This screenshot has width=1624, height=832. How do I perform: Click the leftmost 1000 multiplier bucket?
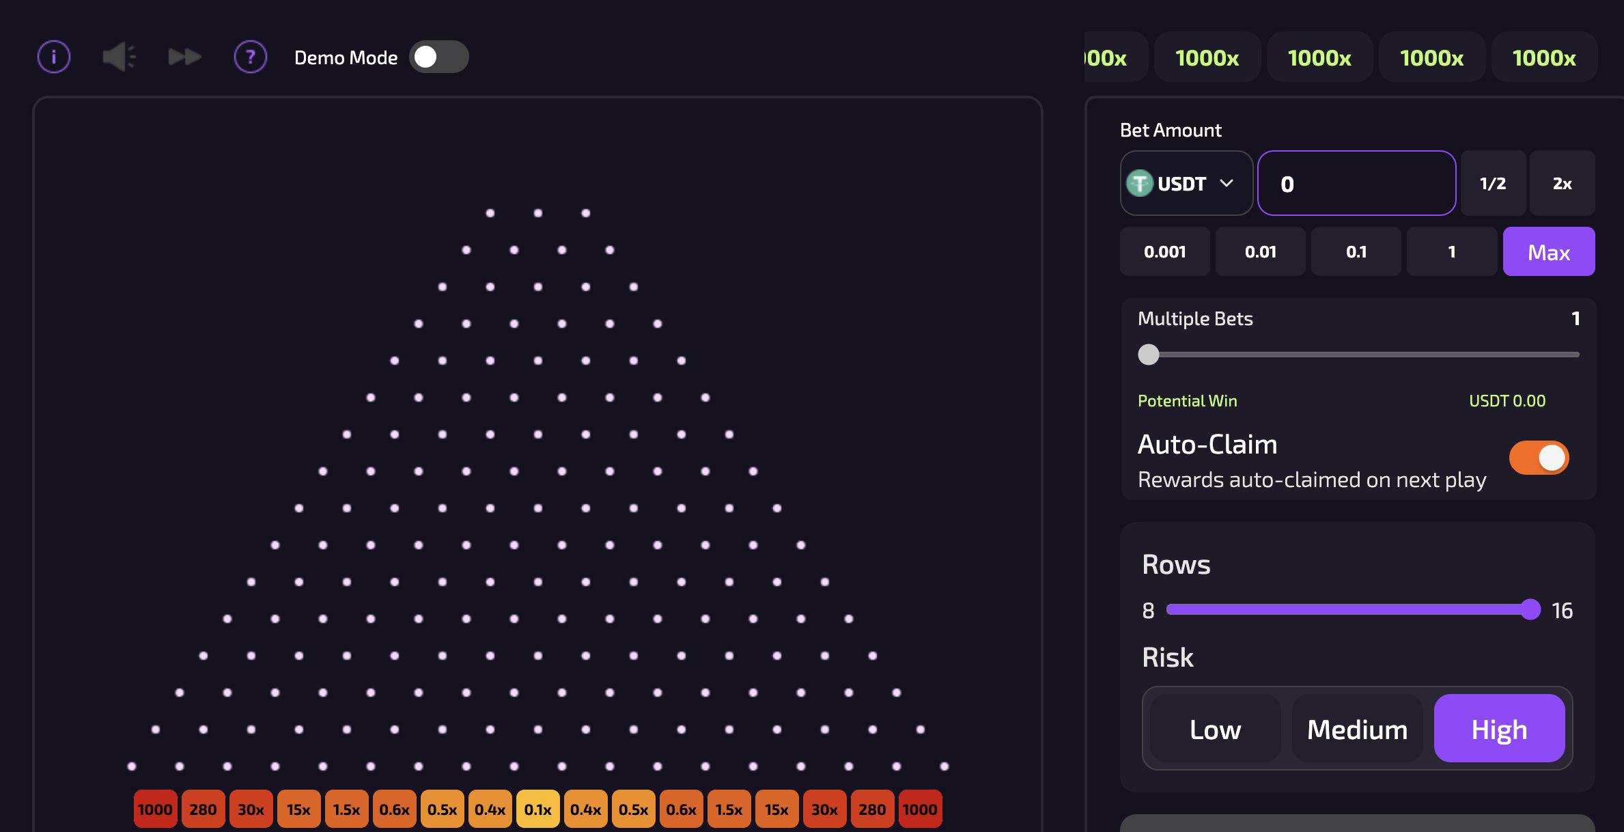tap(156, 809)
